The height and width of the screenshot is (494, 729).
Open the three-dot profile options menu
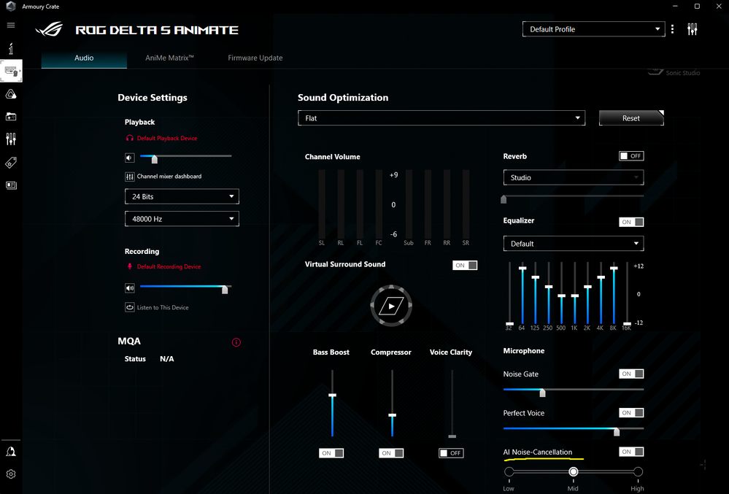coord(672,29)
